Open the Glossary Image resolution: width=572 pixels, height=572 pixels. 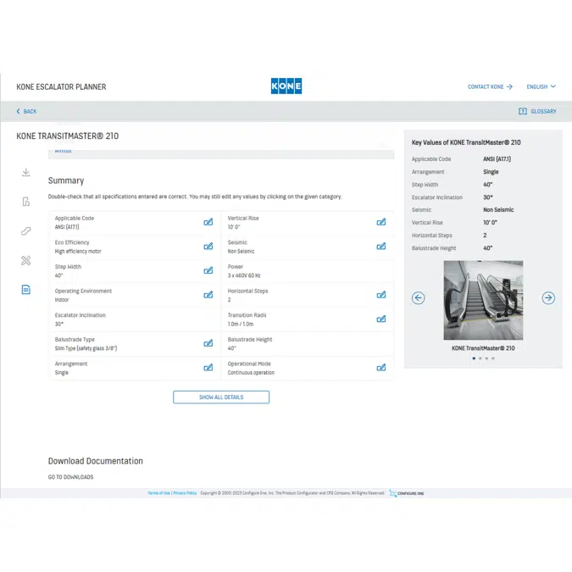point(538,111)
